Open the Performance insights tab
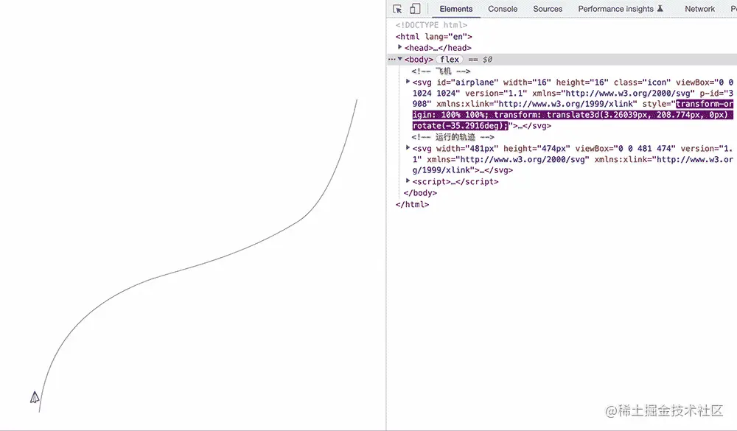The width and height of the screenshot is (737, 431). pos(615,9)
